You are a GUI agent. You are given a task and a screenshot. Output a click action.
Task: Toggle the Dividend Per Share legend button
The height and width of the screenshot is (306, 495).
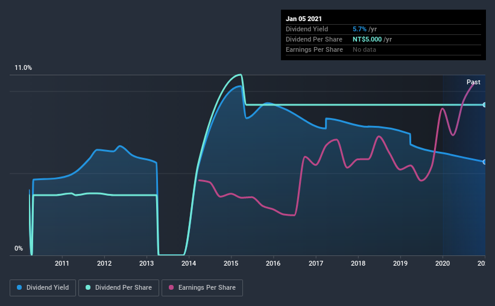click(119, 288)
